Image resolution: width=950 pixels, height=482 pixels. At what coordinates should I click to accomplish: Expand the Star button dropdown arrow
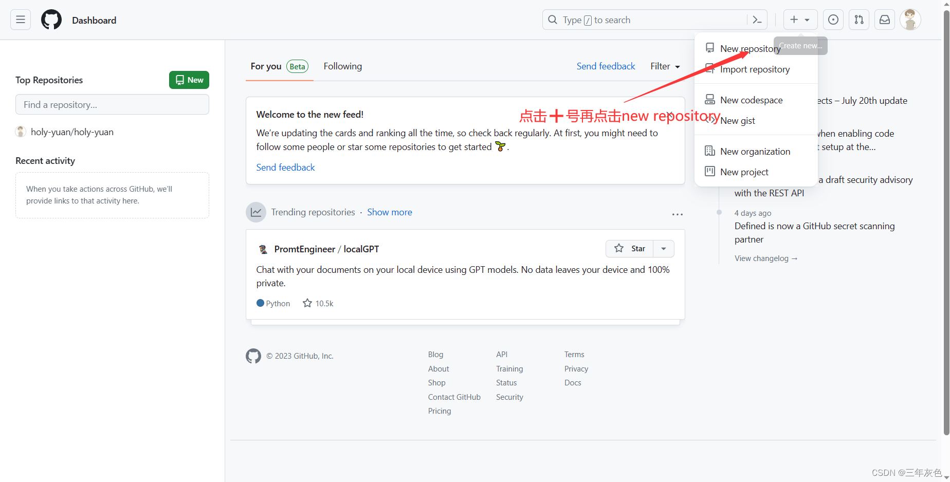click(x=663, y=248)
